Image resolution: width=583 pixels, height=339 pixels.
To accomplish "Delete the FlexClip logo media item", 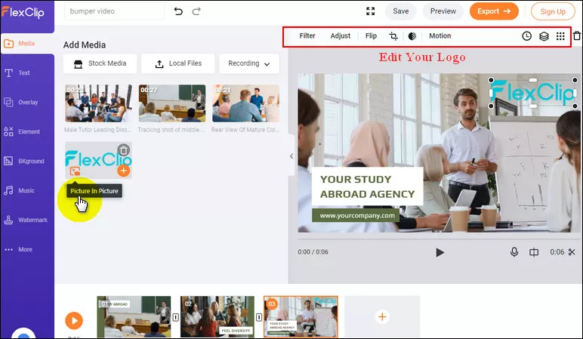I will coord(123,149).
